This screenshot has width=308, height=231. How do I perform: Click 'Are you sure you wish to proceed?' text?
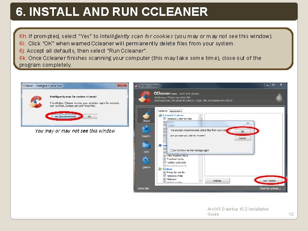[188, 136]
